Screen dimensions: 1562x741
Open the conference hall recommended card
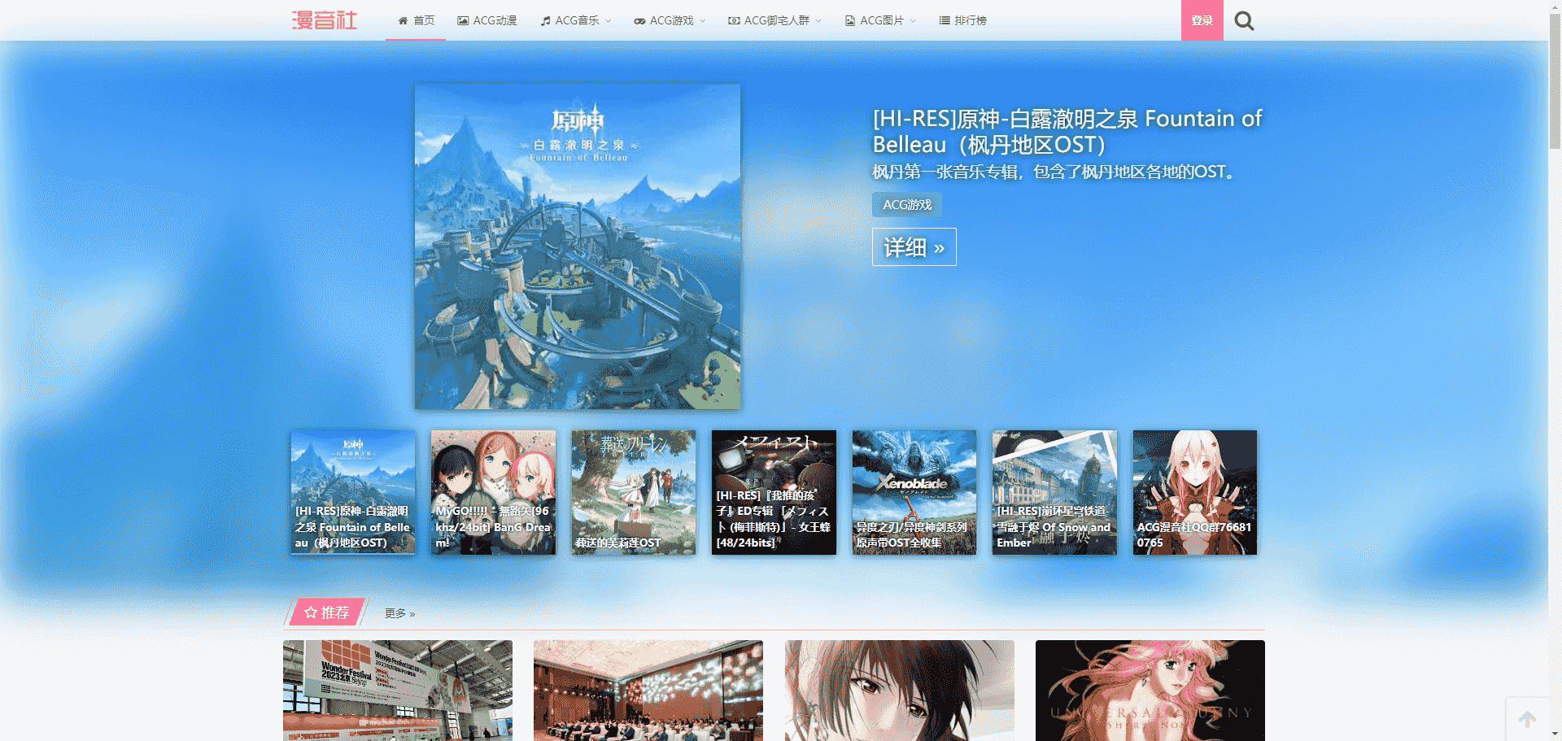648,690
